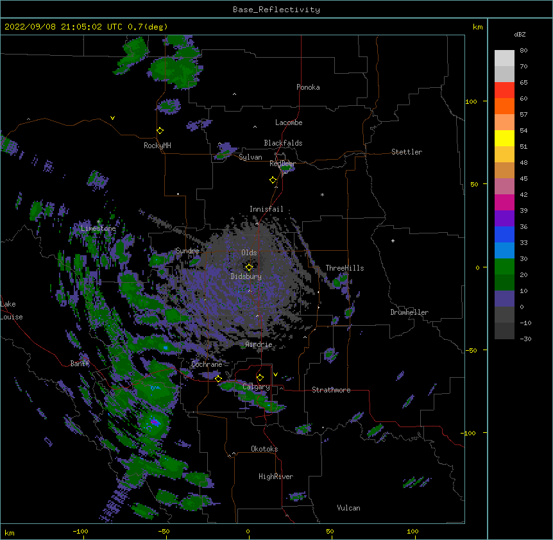Click the RockyMH label
Screen dimensions: 553x540
pyautogui.click(x=157, y=146)
